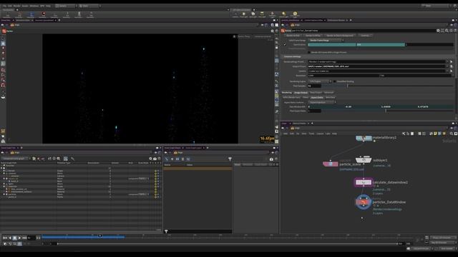The image size is (458, 257).
Task: Jump to the last frame
Action: pyautogui.click(x=24, y=238)
